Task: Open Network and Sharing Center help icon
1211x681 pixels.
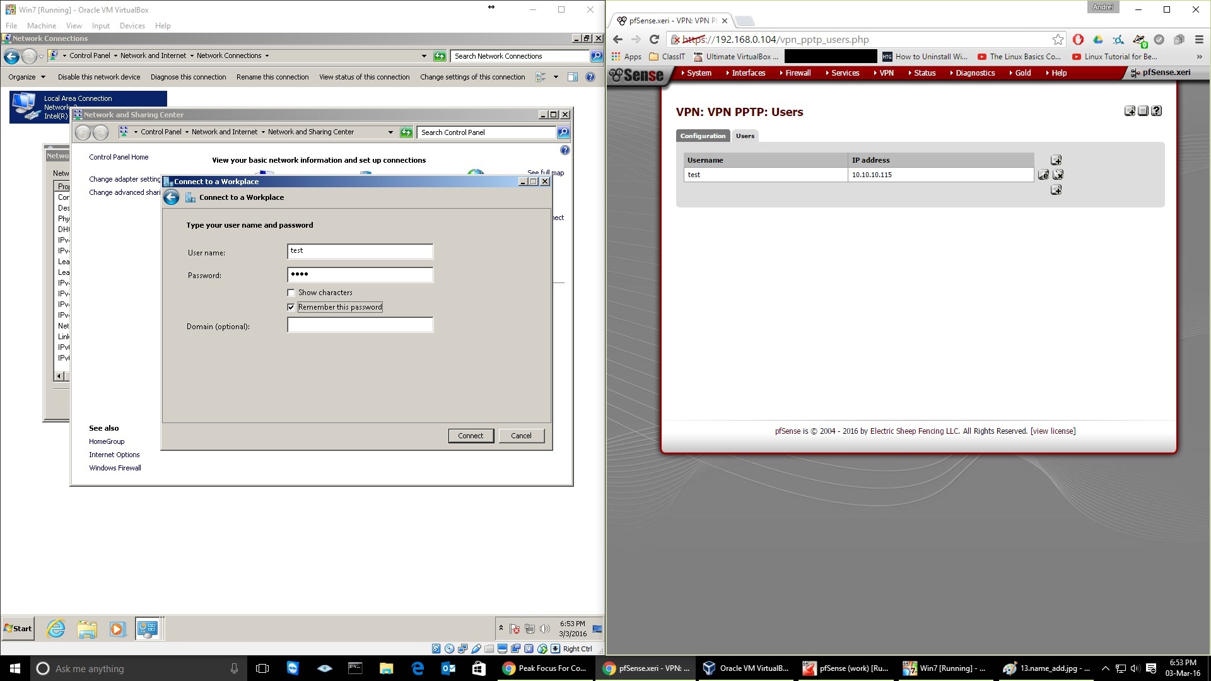Action: click(565, 150)
